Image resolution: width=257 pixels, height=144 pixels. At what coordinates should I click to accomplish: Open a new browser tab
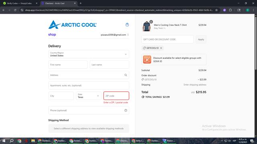80,3
